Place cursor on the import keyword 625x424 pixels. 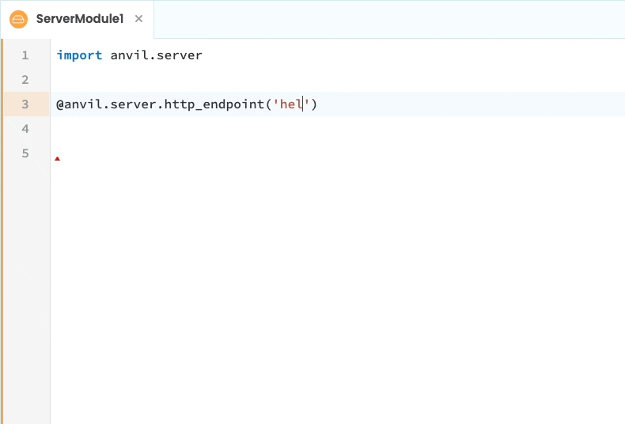(79, 55)
